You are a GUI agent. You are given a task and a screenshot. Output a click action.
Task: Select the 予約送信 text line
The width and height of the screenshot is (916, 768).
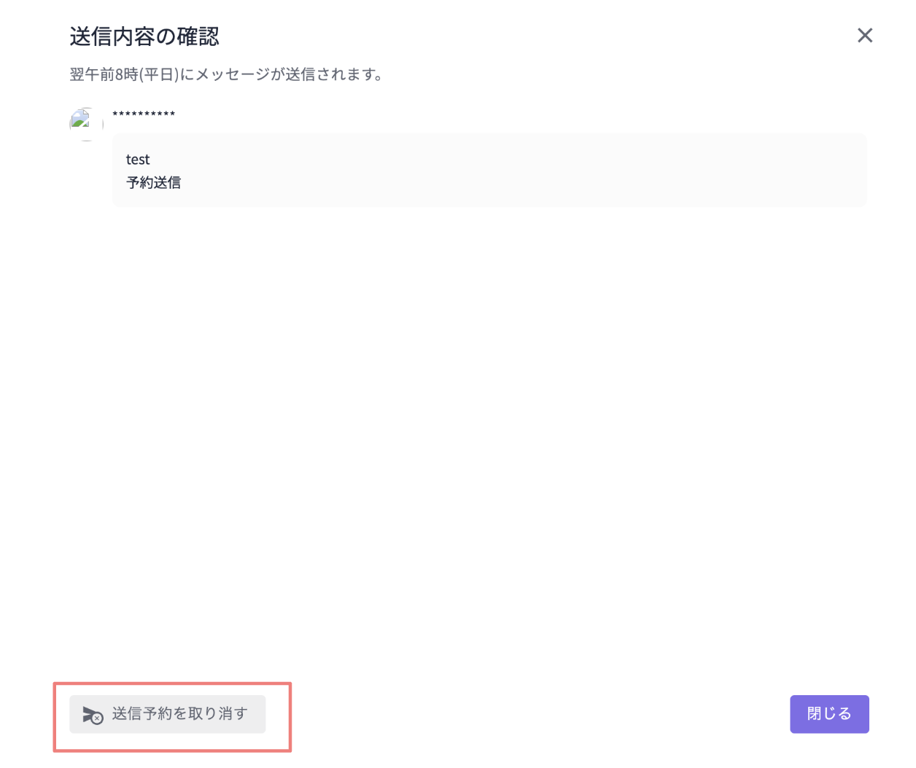point(153,182)
